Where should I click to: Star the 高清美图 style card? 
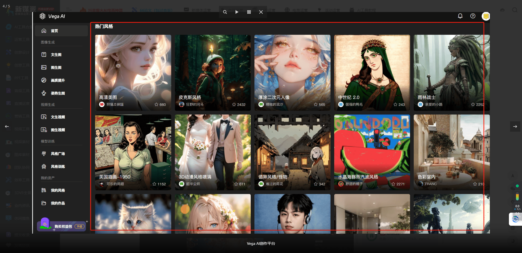pos(156,104)
